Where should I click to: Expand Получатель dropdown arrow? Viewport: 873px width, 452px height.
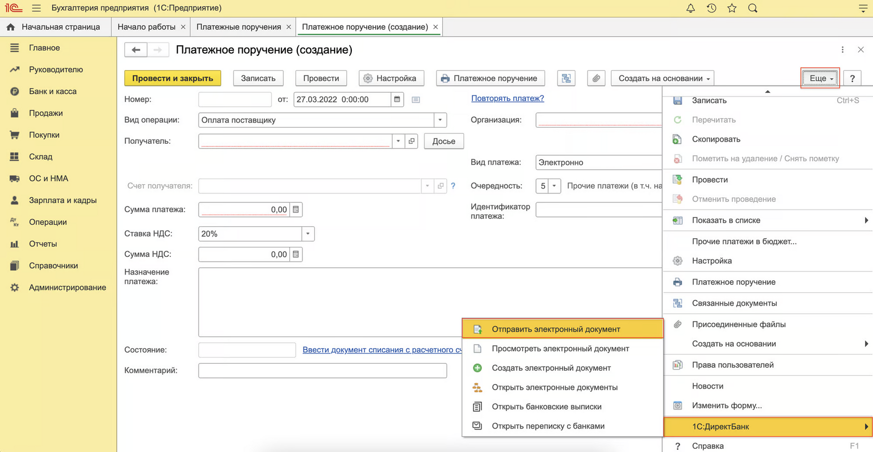pyautogui.click(x=398, y=141)
